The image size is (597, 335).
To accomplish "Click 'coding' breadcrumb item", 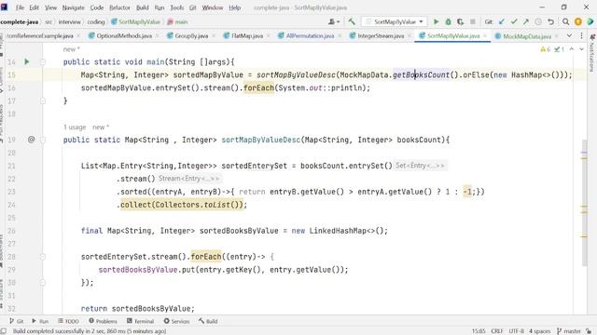I will (x=96, y=22).
